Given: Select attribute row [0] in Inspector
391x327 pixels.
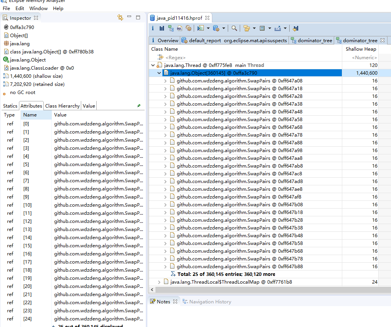Looking at the screenshot, I should (x=73, y=124).
